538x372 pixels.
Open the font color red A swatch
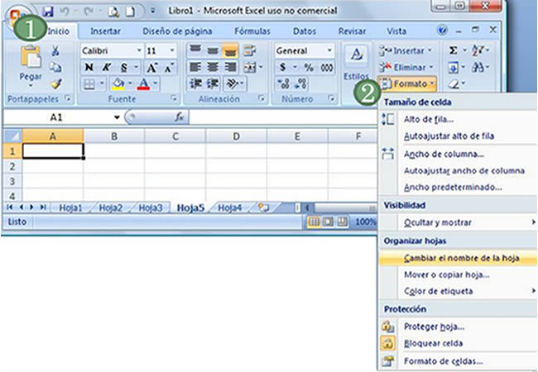tap(144, 84)
